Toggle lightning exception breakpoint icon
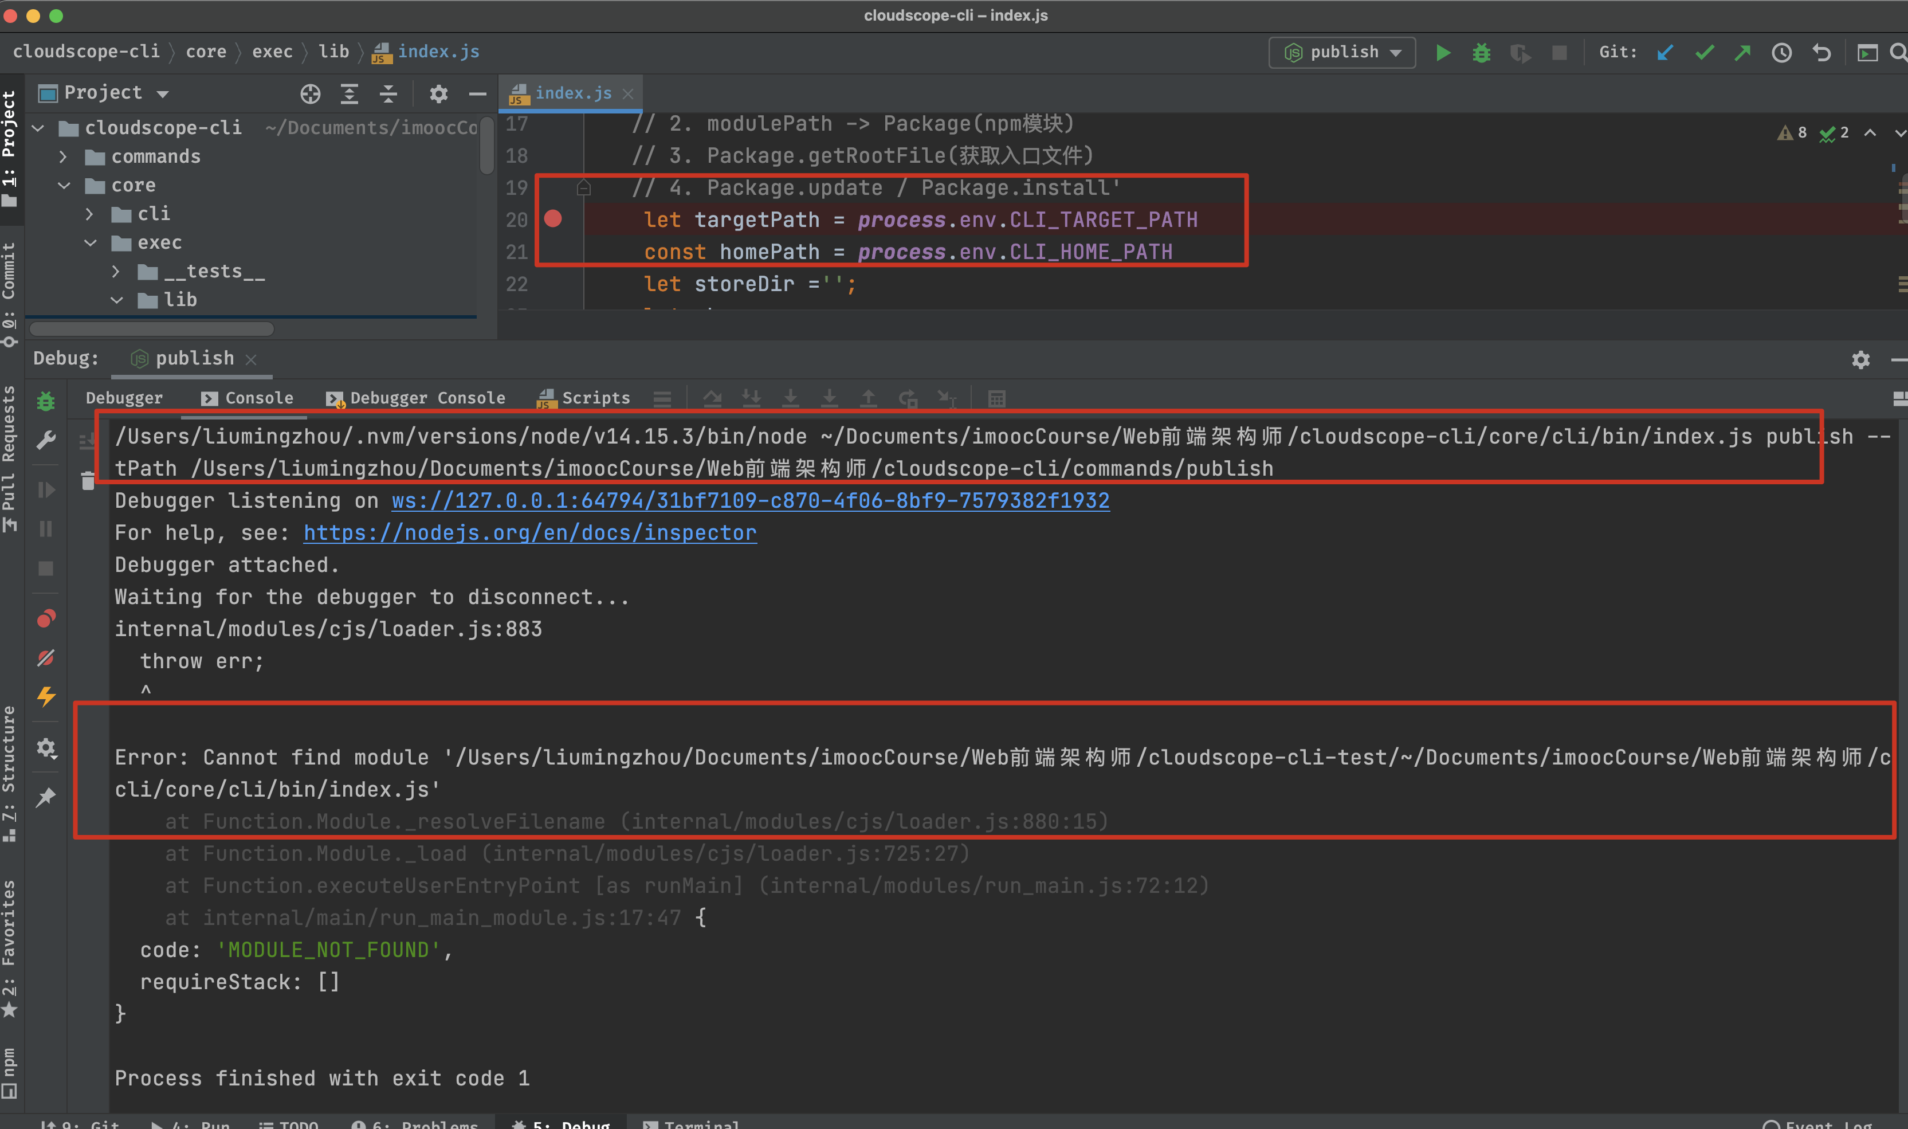The width and height of the screenshot is (1908, 1129). (x=46, y=696)
